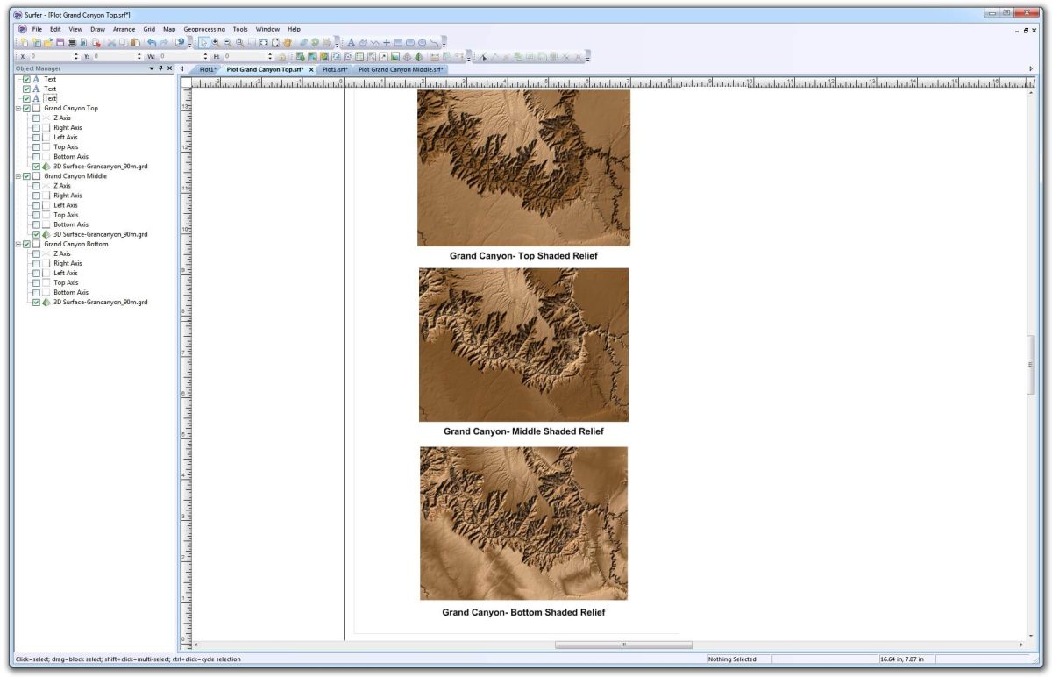Uncheck the Grand Canyon Top map checkbox

pos(26,108)
